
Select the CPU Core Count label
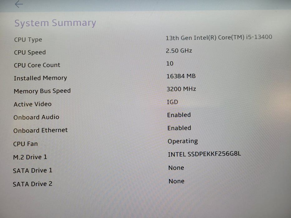(37, 65)
